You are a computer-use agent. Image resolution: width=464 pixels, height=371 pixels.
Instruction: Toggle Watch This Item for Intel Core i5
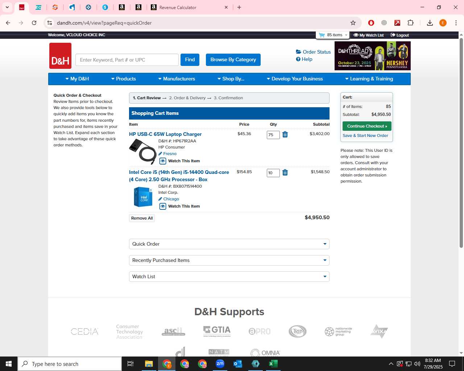coord(180,206)
